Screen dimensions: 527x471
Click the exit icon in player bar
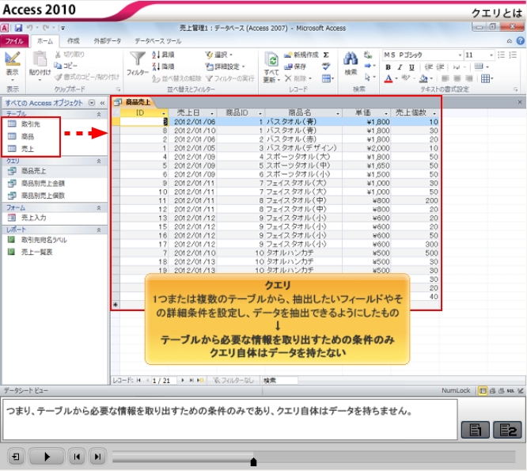(16, 457)
